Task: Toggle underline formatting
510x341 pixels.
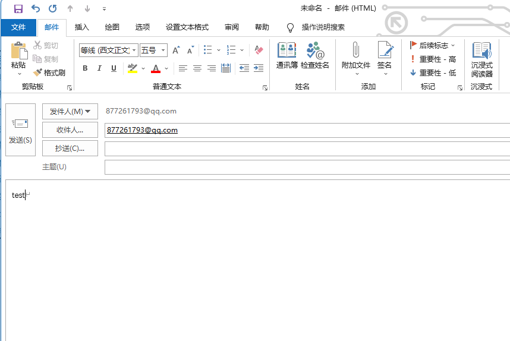Action: tap(114, 68)
